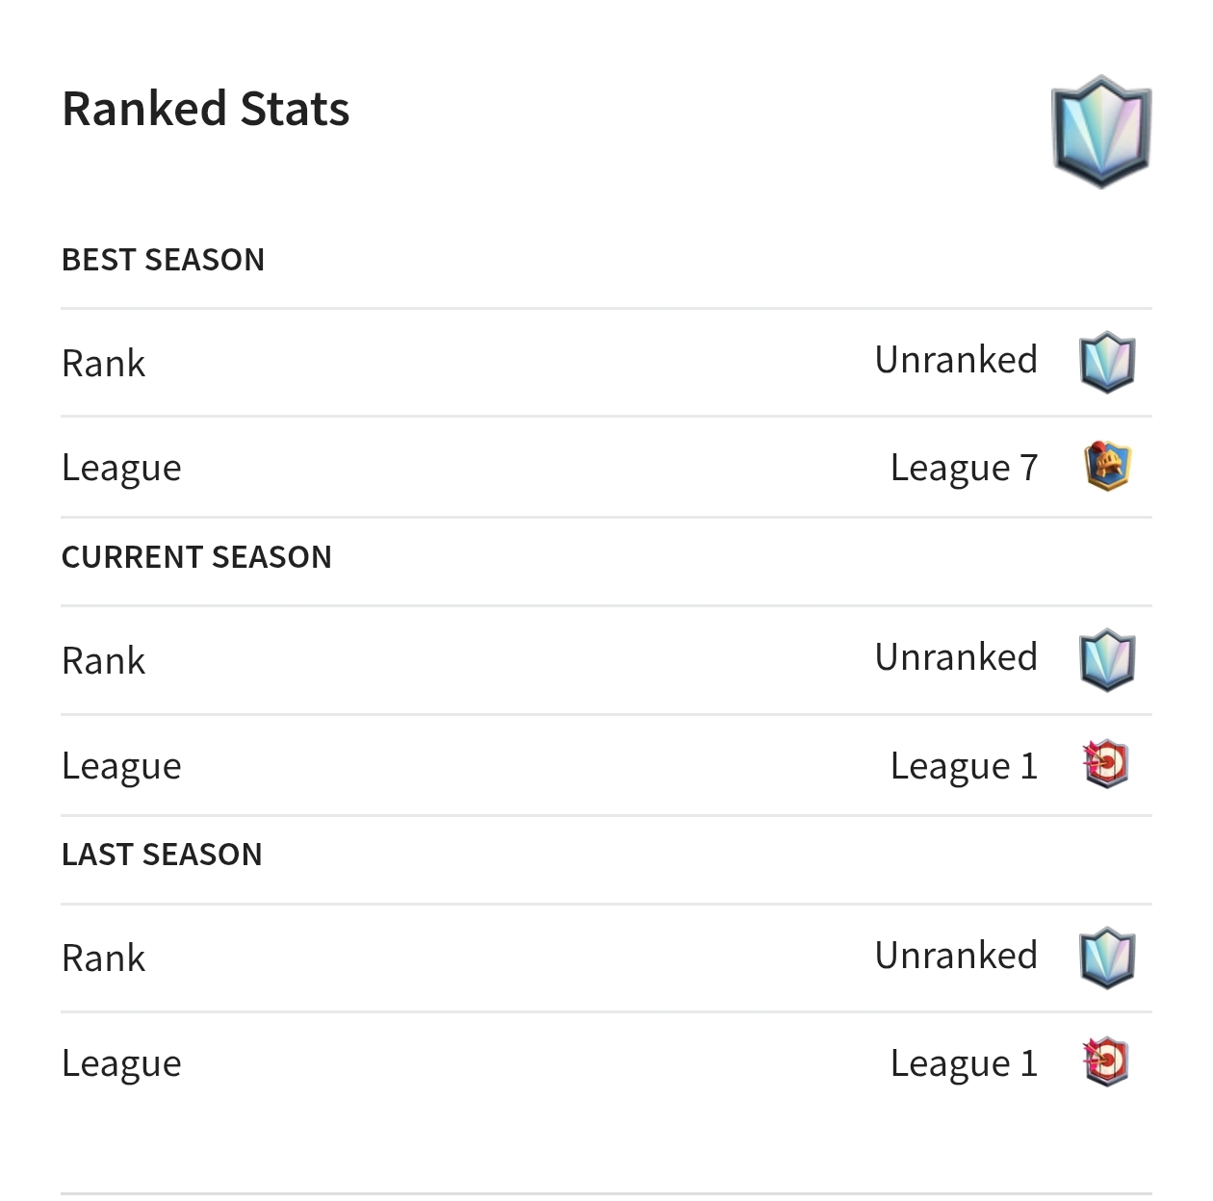Select the Ranked Stats heading
This screenshot has height=1201, width=1213.
(x=206, y=108)
